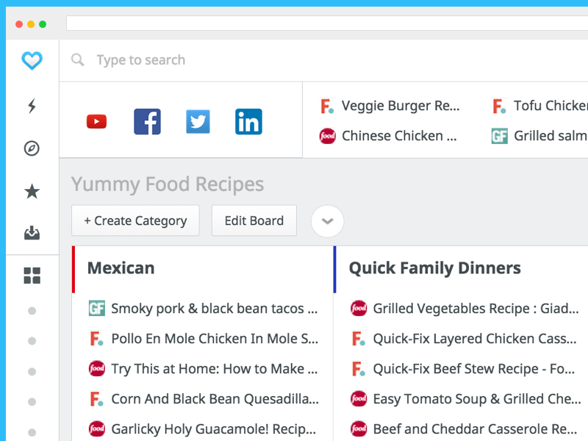Image resolution: width=588 pixels, height=441 pixels.
Task: Select the star favorites icon
Action: coord(32,192)
